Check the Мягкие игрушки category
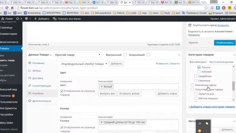 [196, 98]
